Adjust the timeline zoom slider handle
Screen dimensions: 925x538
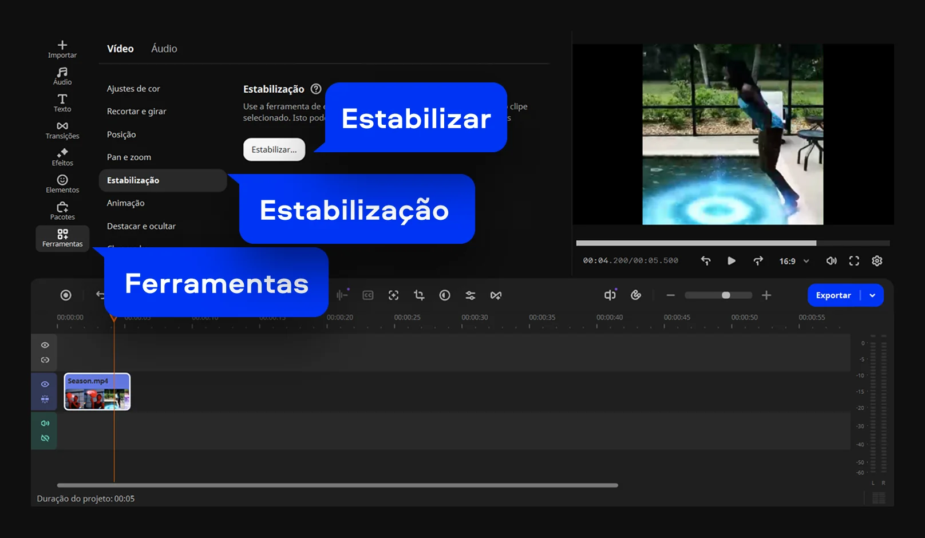pos(726,295)
